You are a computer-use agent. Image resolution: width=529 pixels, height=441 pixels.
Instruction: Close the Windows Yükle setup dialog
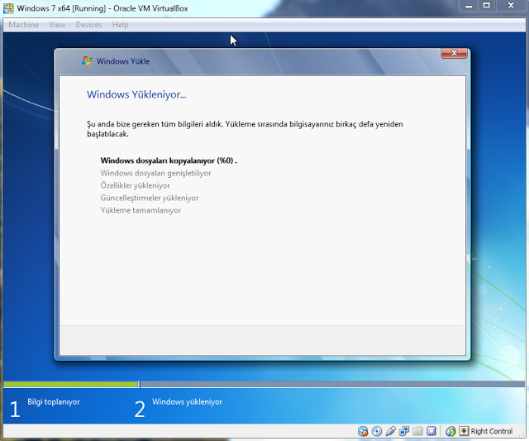click(454, 53)
